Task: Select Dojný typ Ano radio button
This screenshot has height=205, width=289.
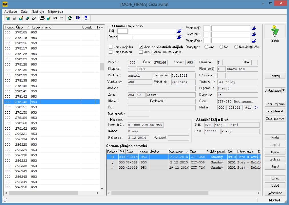Action: click(206, 47)
